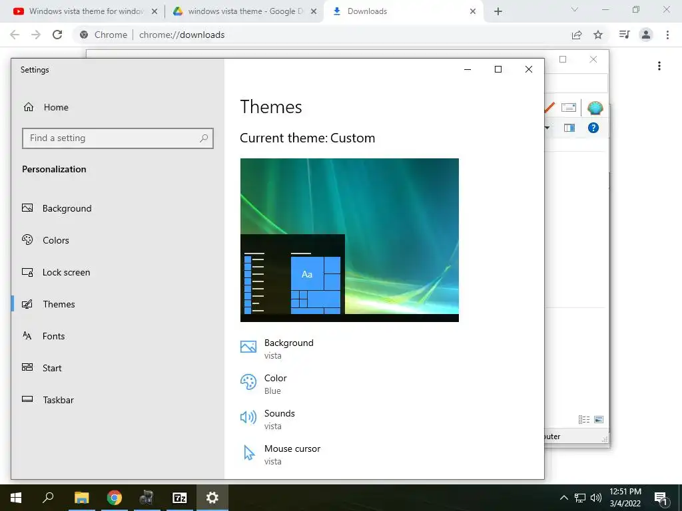Reload the Chrome page
Image resolution: width=682 pixels, height=511 pixels.
(57, 35)
